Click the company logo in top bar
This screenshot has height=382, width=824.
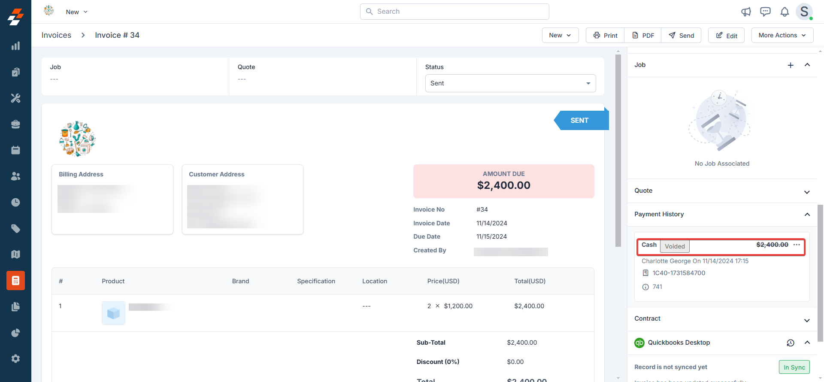49,10
